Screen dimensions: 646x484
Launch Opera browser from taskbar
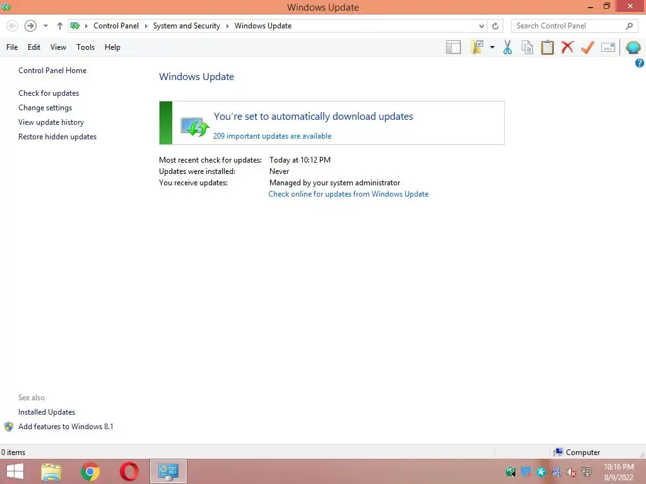click(129, 471)
